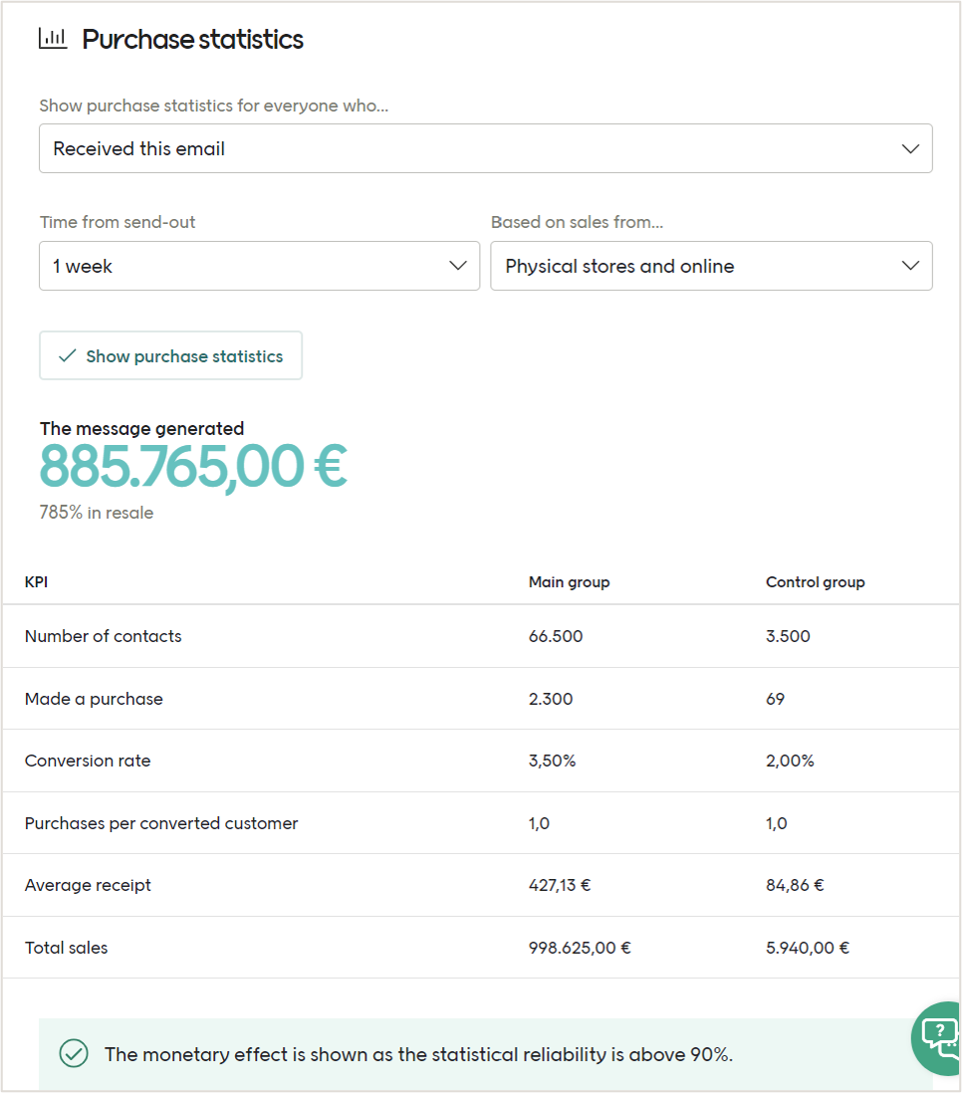Select the 785% in resale text
962x1093 pixels.
pyautogui.click(x=96, y=512)
